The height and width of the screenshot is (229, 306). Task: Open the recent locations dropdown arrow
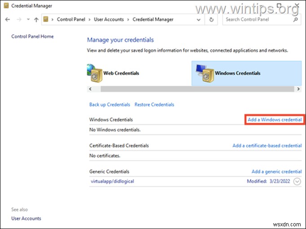(28, 19)
